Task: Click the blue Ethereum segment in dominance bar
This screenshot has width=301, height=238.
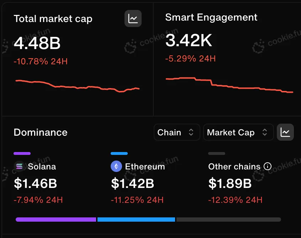Action: tap(136, 220)
